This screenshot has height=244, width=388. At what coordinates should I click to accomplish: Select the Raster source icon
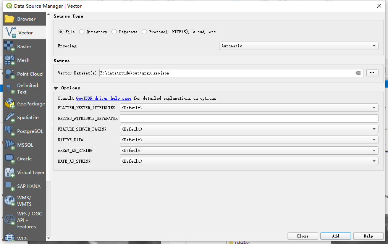point(10,46)
